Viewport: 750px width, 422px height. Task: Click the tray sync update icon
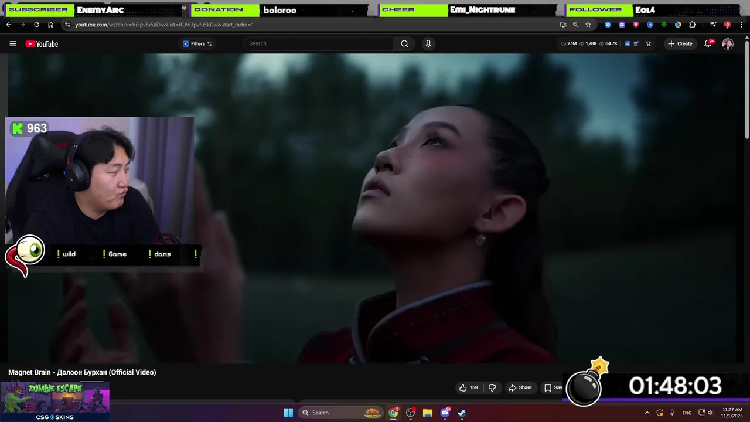tap(660, 413)
